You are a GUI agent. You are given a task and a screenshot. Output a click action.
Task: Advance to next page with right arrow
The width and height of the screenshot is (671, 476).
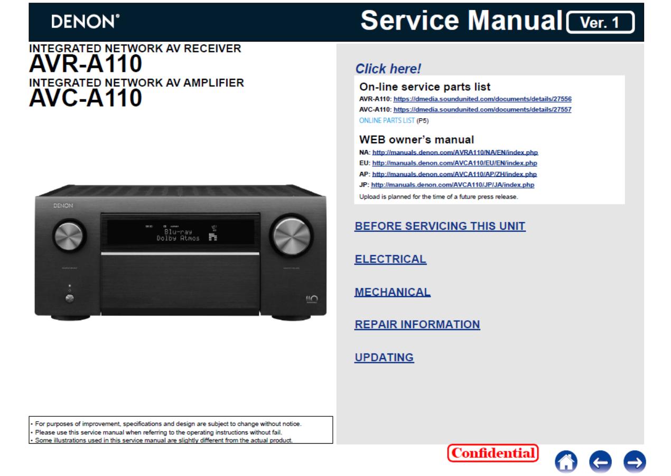[x=633, y=461]
